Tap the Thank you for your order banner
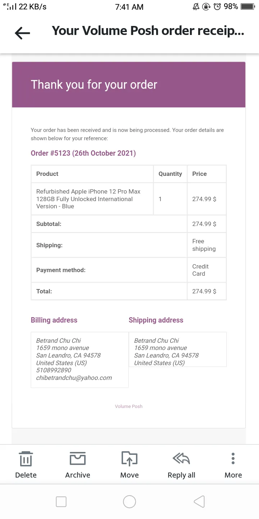 129,85
